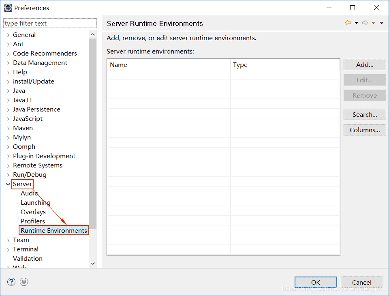Click the Name column header
Screen dimensions: 389x296
click(169, 65)
